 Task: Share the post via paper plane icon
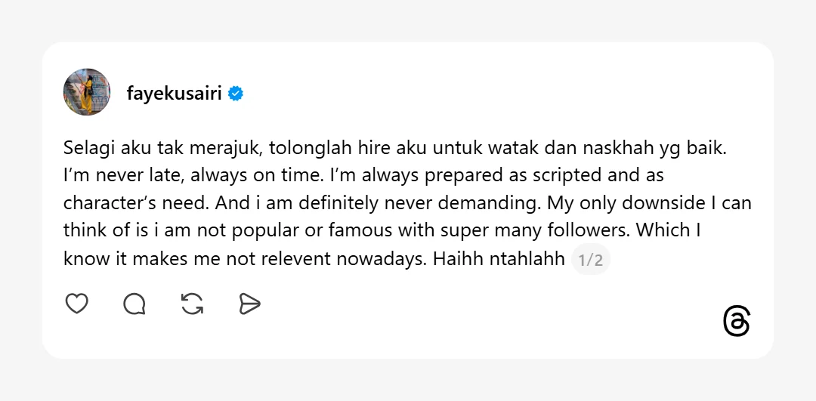tap(249, 304)
